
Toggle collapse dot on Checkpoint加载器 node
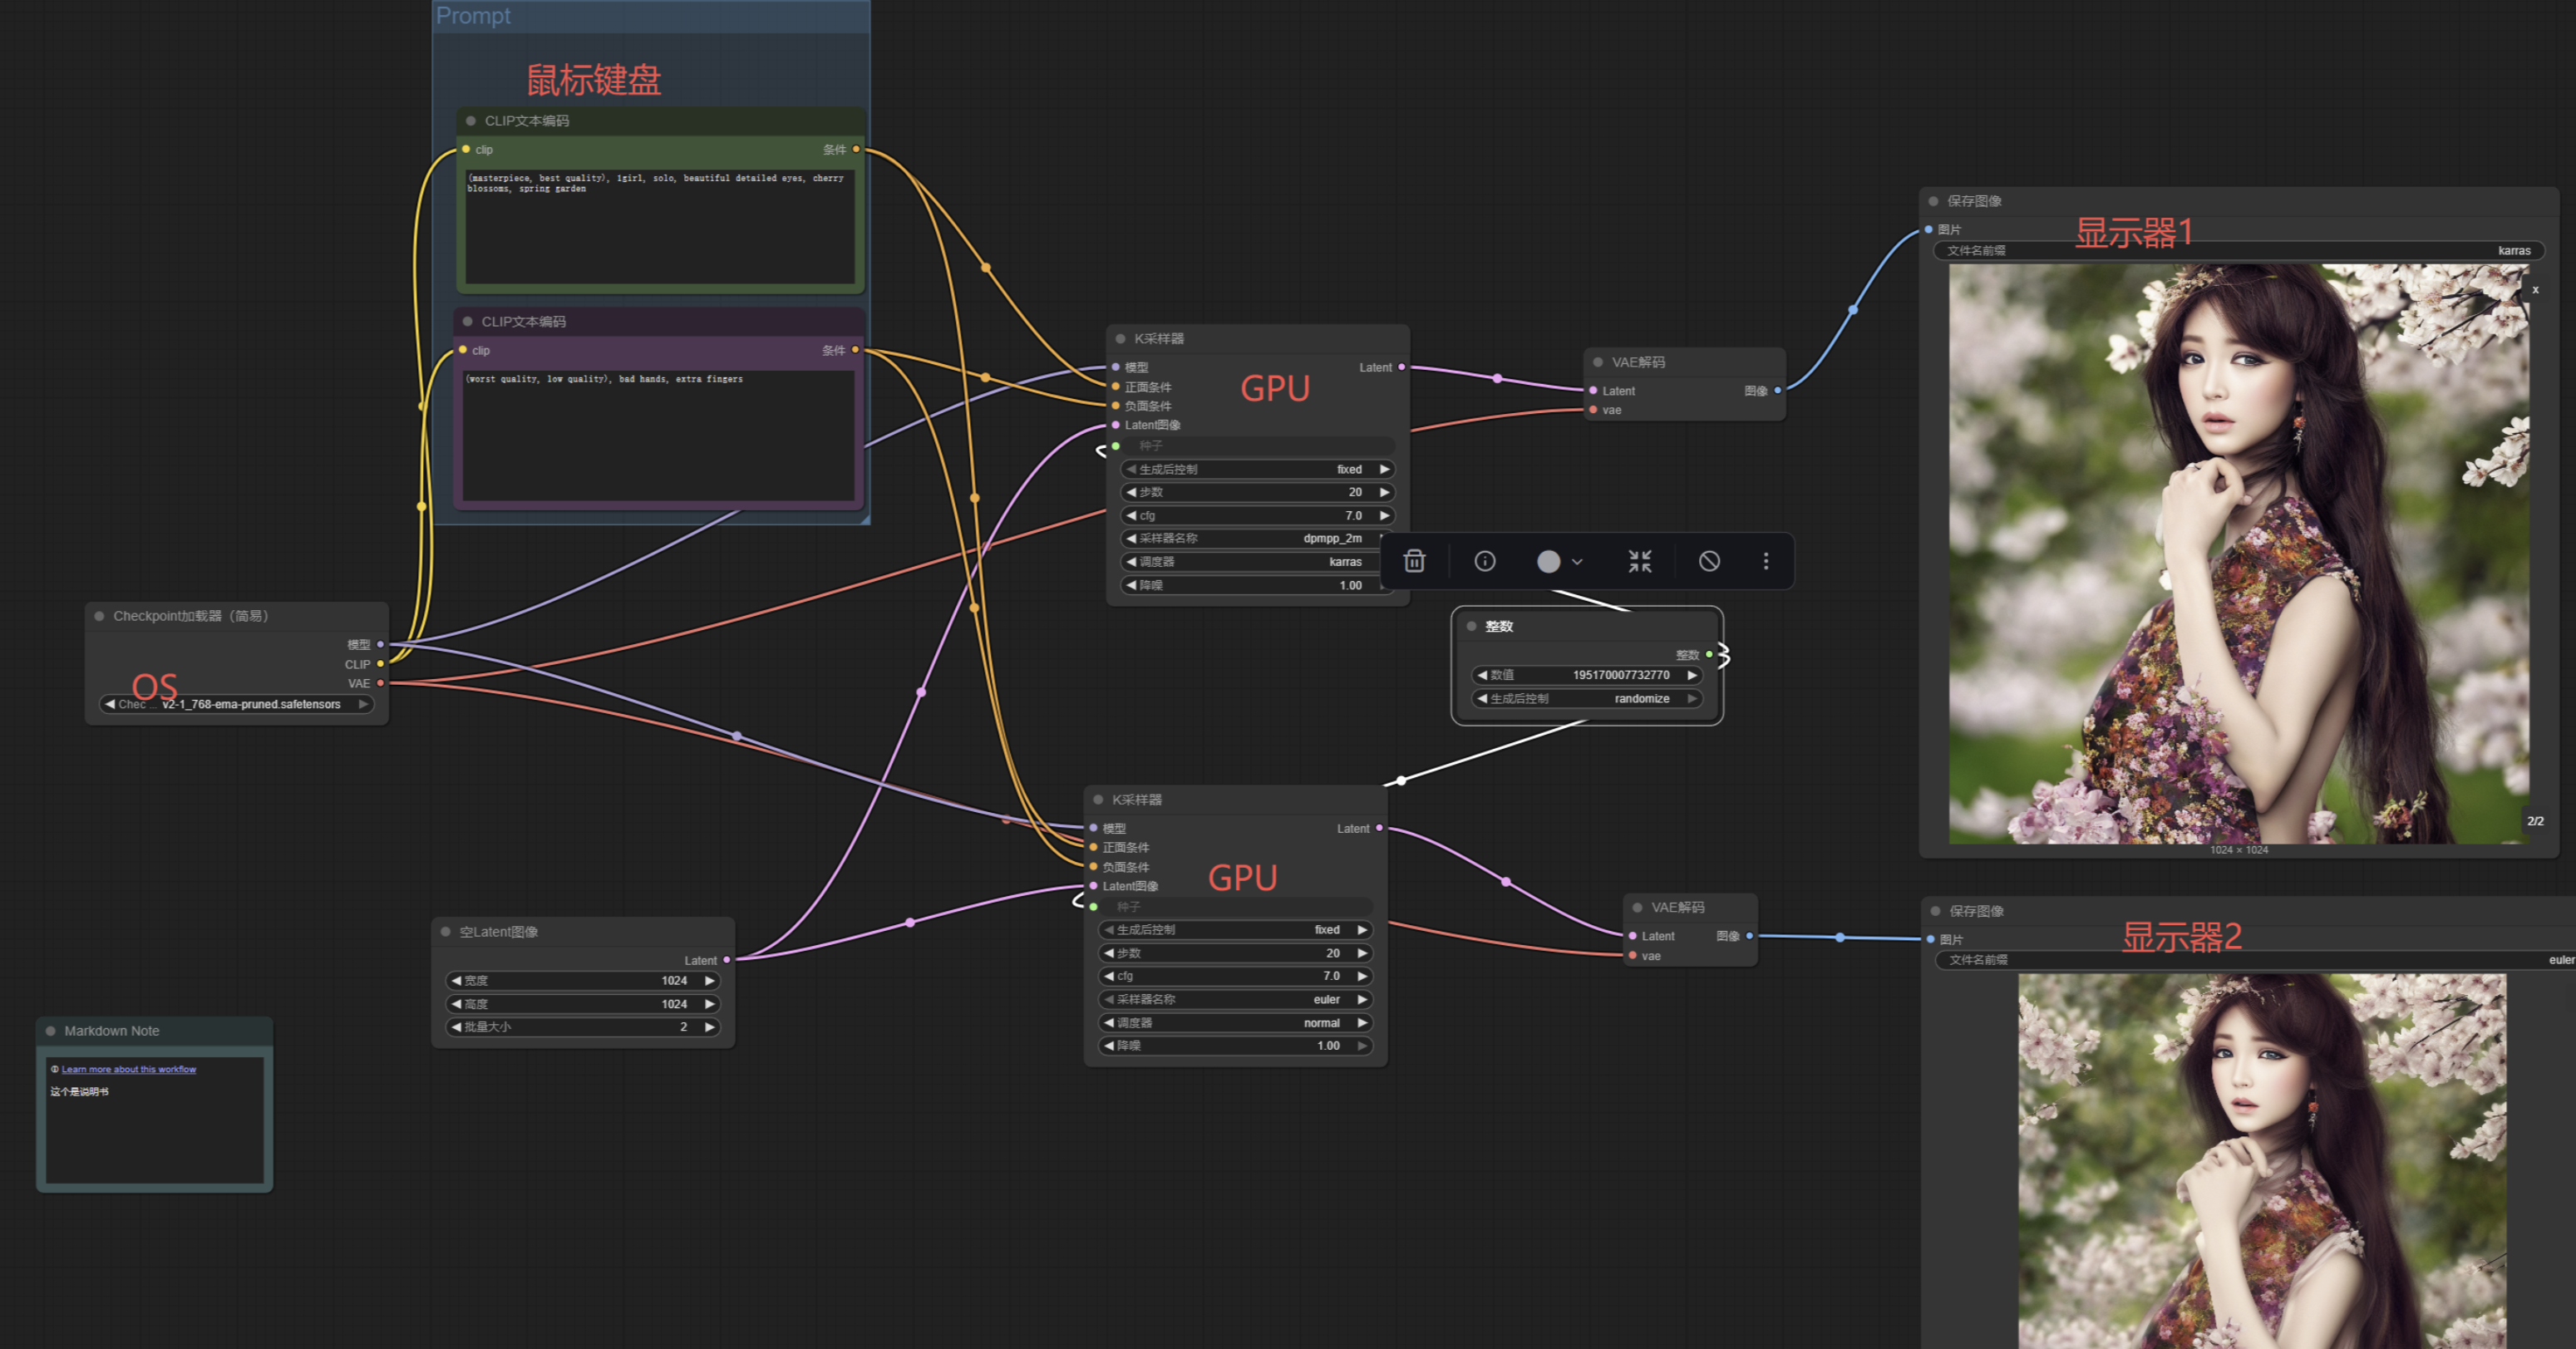tap(99, 616)
